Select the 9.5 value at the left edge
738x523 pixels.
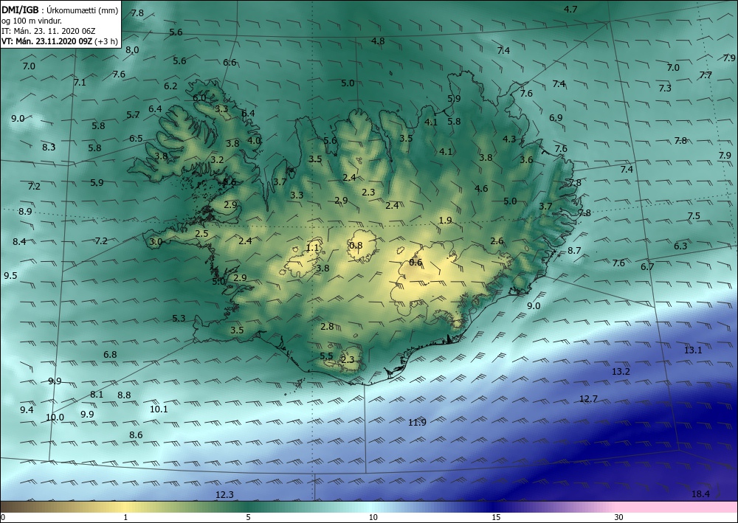point(11,276)
